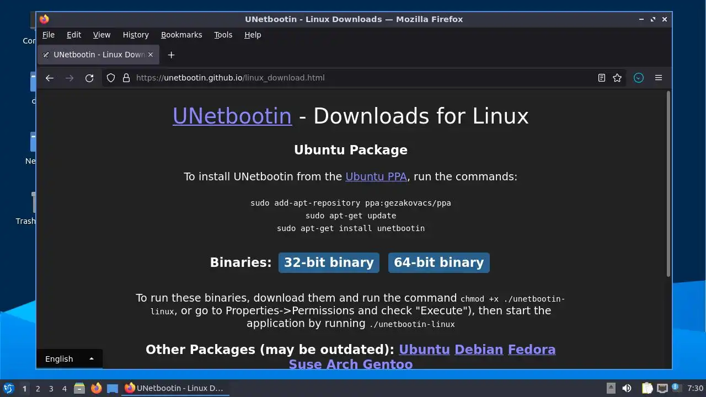Open the Arch packages link

(341, 364)
